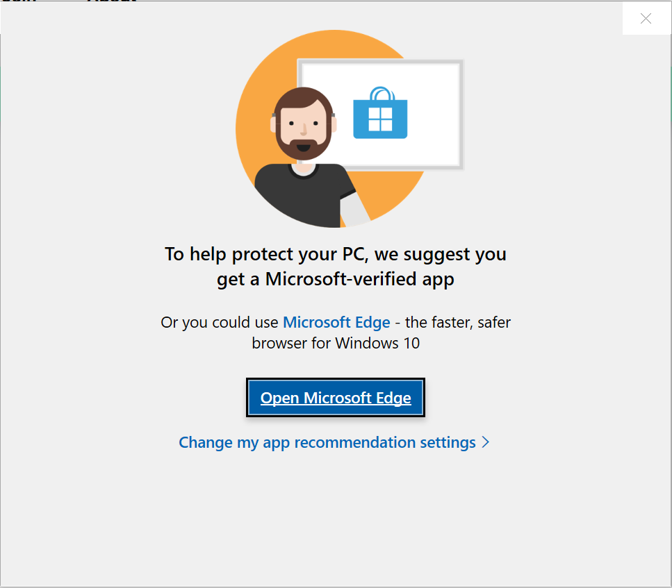672x588 pixels.
Task: Click the heading about Microsoft-verified apps
Action: (x=335, y=266)
